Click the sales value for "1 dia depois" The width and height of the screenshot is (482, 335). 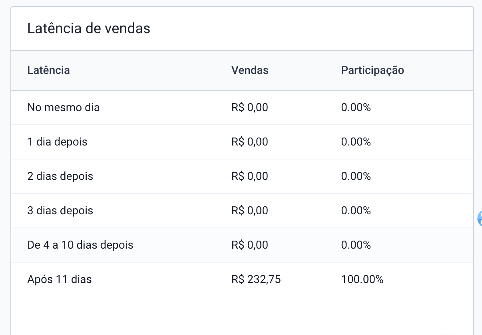250,142
